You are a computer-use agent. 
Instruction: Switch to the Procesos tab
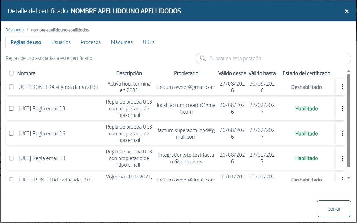click(x=91, y=42)
